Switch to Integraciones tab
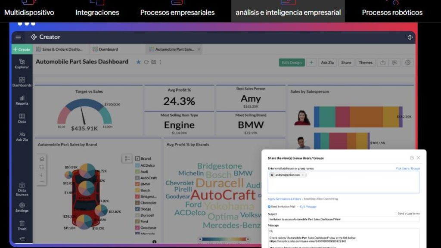The image size is (441, 248). (97, 11)
